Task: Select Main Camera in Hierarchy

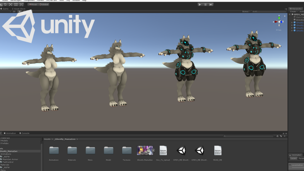Action: point(299,17)
